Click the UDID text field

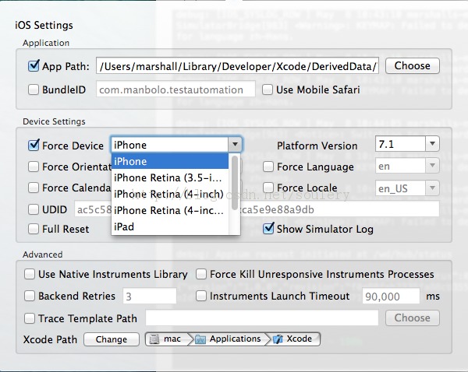257,209
